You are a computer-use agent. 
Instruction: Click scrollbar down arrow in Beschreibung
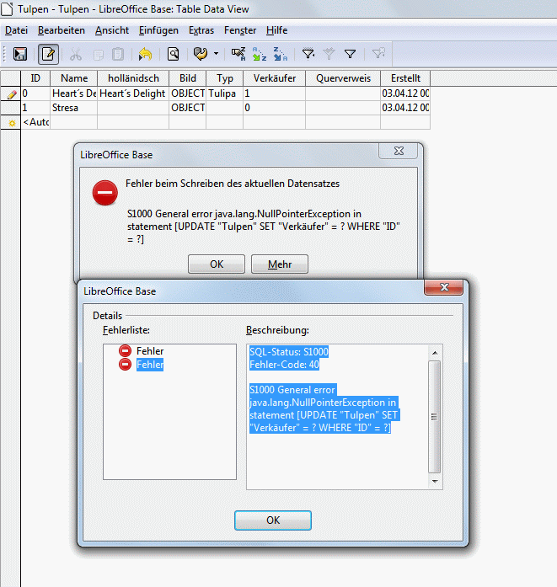click(x=435, y=481)
